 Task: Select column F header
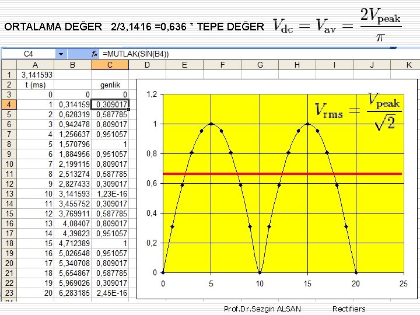point(222,65)
